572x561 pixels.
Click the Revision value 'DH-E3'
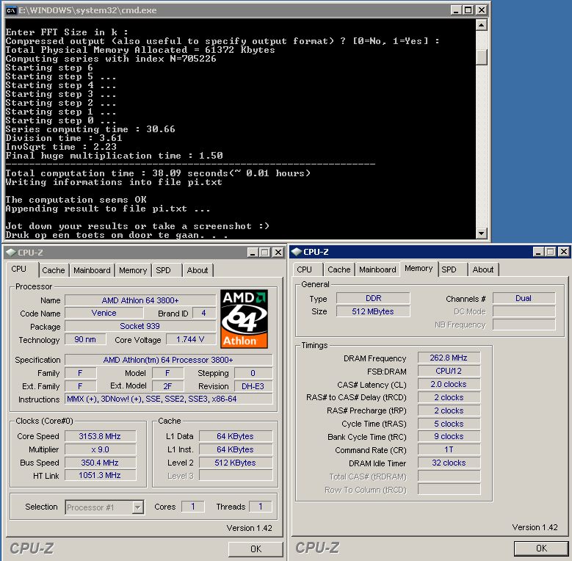[253, 386]
